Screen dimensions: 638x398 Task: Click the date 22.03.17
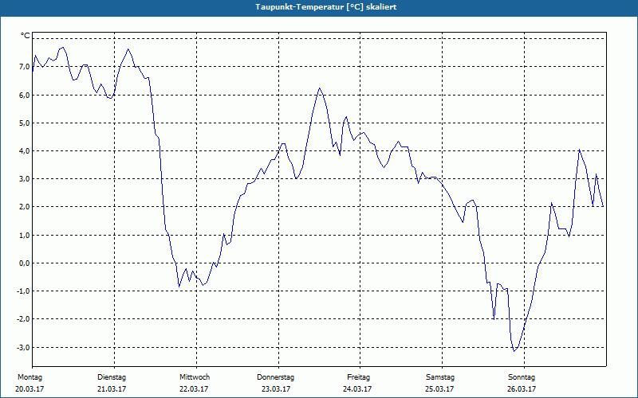click(x=194, y=389)
